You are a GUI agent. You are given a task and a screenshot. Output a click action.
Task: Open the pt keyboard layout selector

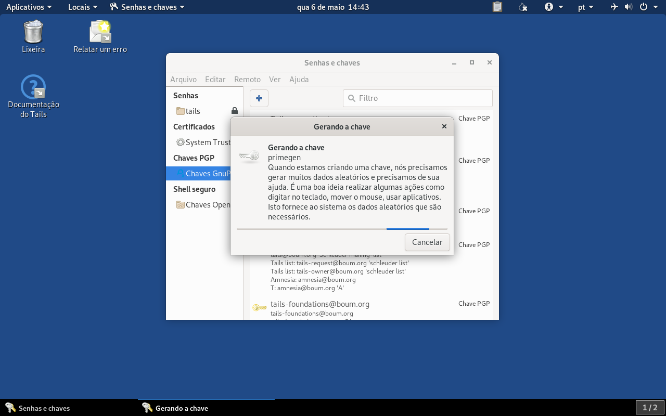pos(585,7)
